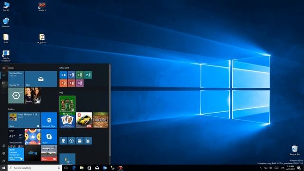Open the volume control in tray
This screenshot has width=304, height=171.
pyautogui.click(x=271, y=168)
